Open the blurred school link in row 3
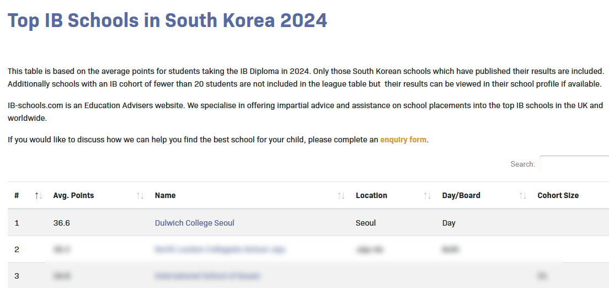 [x=208, y=275]
